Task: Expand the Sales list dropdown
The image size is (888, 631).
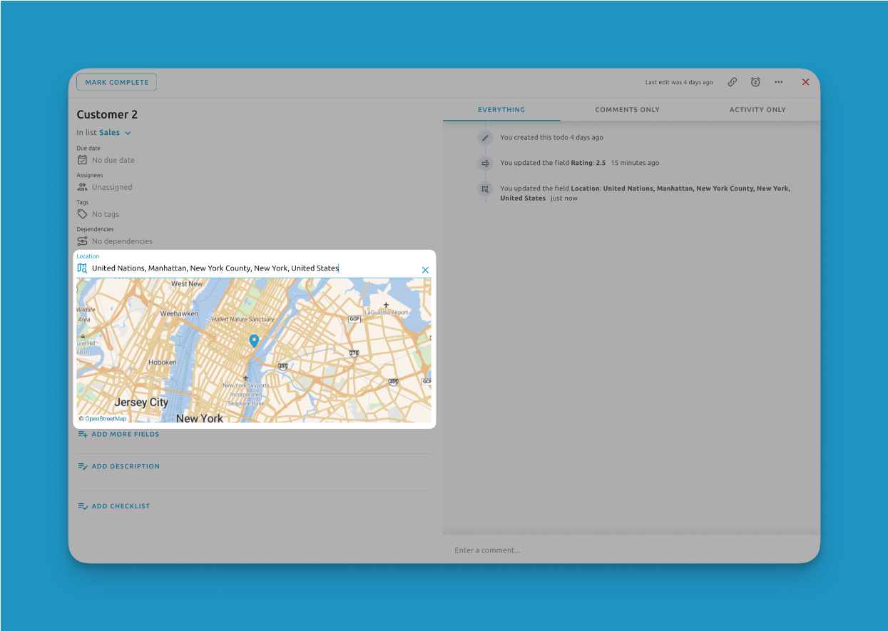Action: [x=127, y=132]
